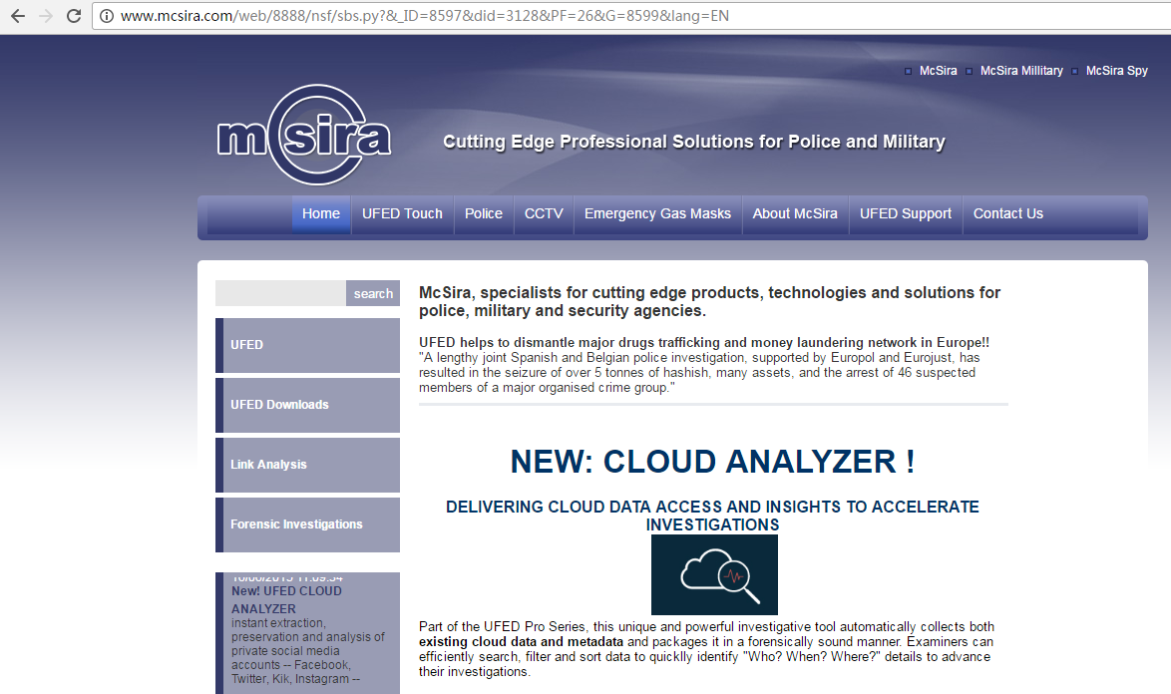Open Forensic Investigations sidebar item
1171x694 pixels.
click(x=307, y=524)
